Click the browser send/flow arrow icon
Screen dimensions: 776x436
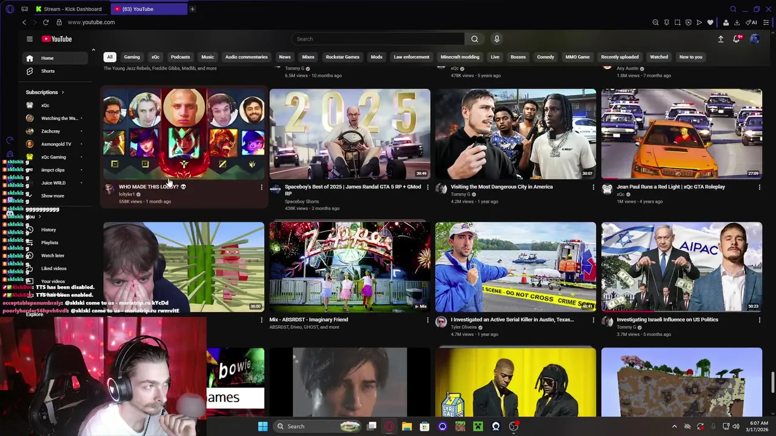coord(699,22)
